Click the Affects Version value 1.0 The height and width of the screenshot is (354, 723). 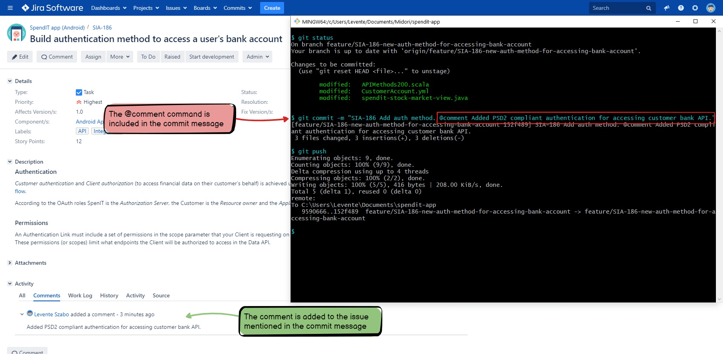(x=79, y=112)
